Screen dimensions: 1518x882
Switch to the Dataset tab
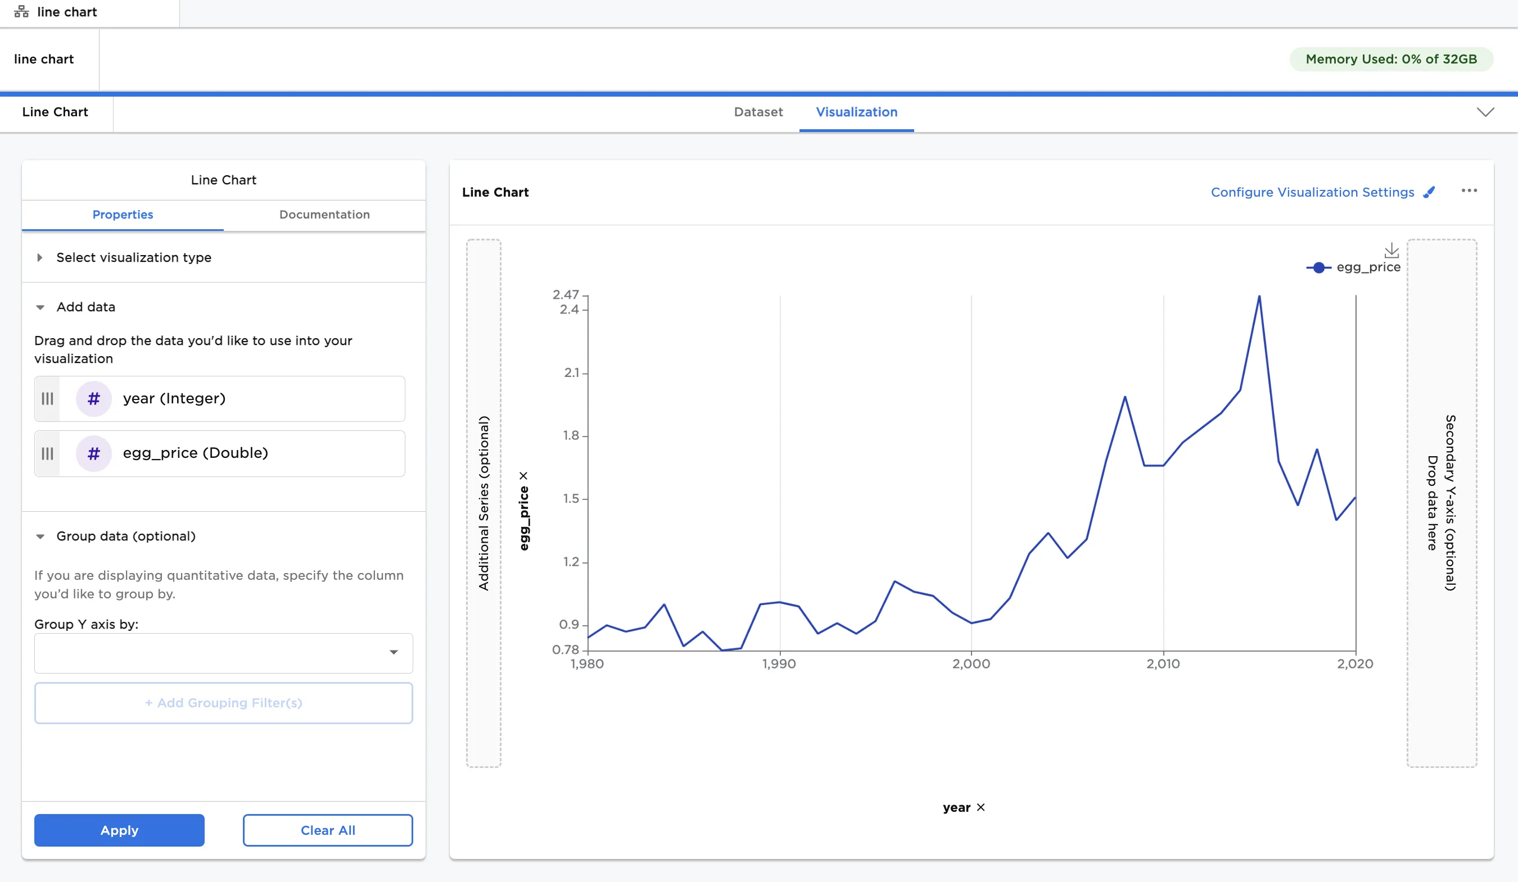[758, 112]
